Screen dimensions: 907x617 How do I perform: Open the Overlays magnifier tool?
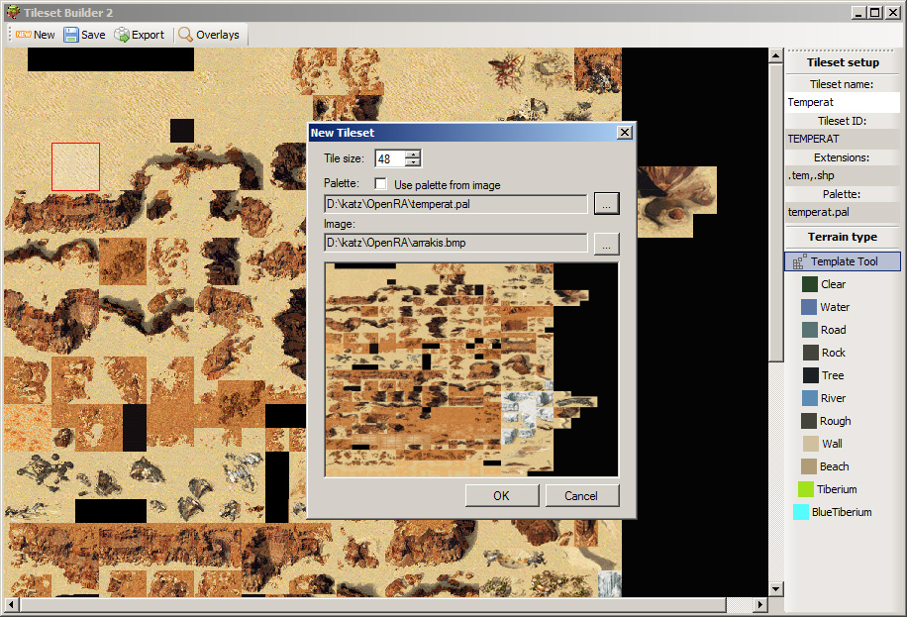pos(209,35)
